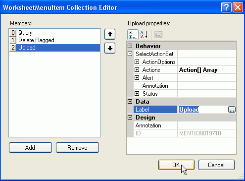Click the MEN1838019710 ID value
The width and height of the screenshot is (245, 181).
pos(200,133)
